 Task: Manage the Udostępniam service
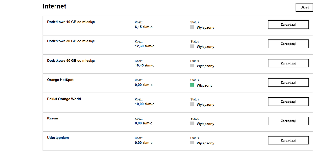pyautogui.click(x=288, y=140)
